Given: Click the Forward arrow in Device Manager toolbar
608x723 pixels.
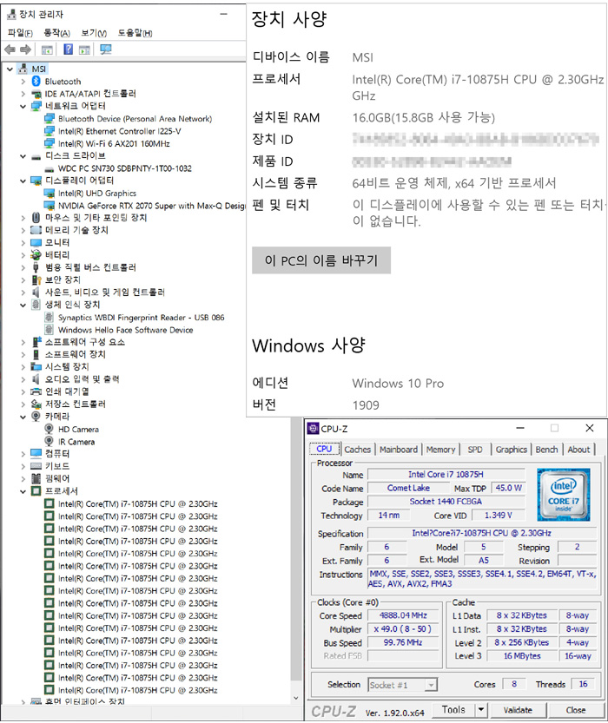Looking at the screenshot, I should tap(25, 49).
